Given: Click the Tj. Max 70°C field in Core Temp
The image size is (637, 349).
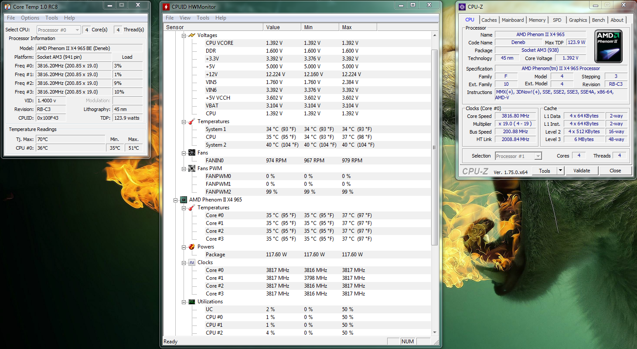Looking at the screenshot, I should [71, 139].
